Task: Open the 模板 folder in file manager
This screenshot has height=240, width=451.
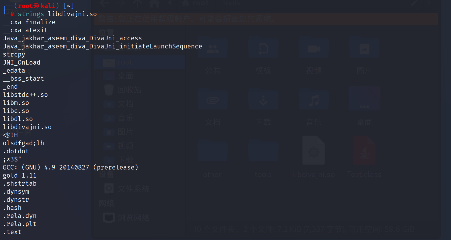Action: [x=263, y=48]
